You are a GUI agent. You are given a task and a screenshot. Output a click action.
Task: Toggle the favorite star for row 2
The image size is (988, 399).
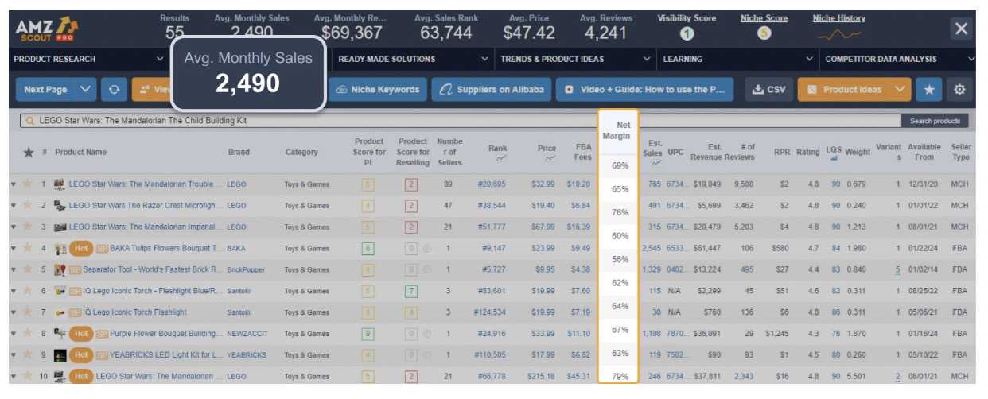27,205
